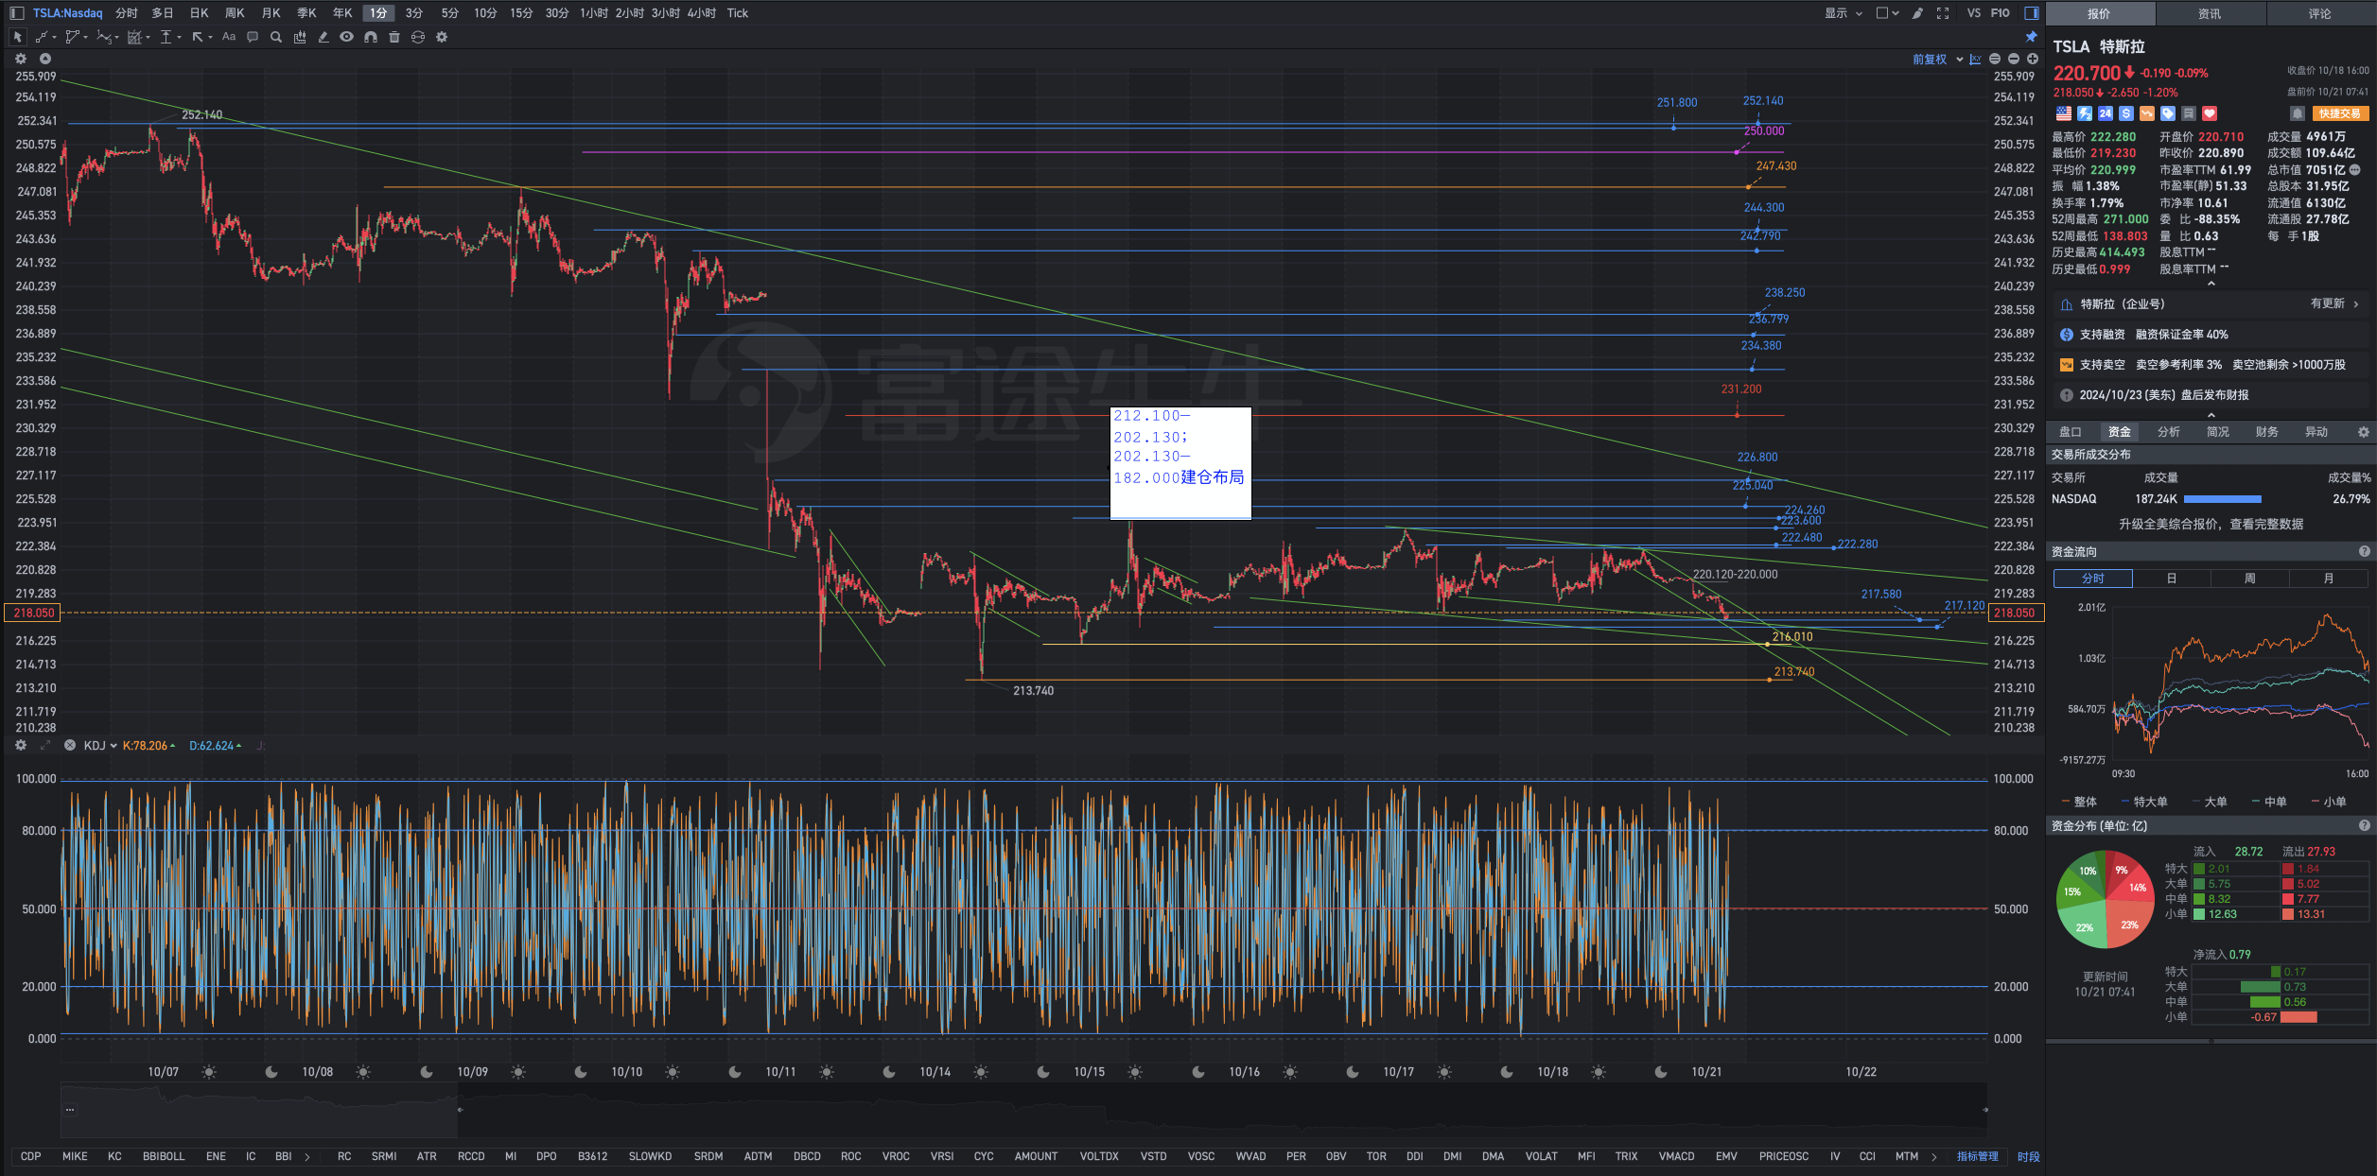Select the trend line drawing tool
This screenshot has height=1176, width=2377.
(42, 37)
